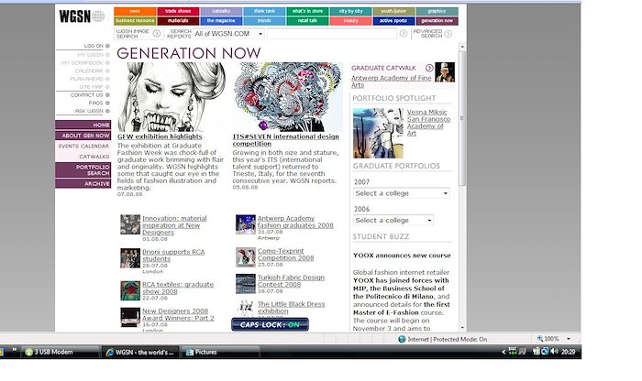This screenshot has width=642, height=381.
Task: Click GFW exhibition highlights link
Action: (x=160, y=136)
